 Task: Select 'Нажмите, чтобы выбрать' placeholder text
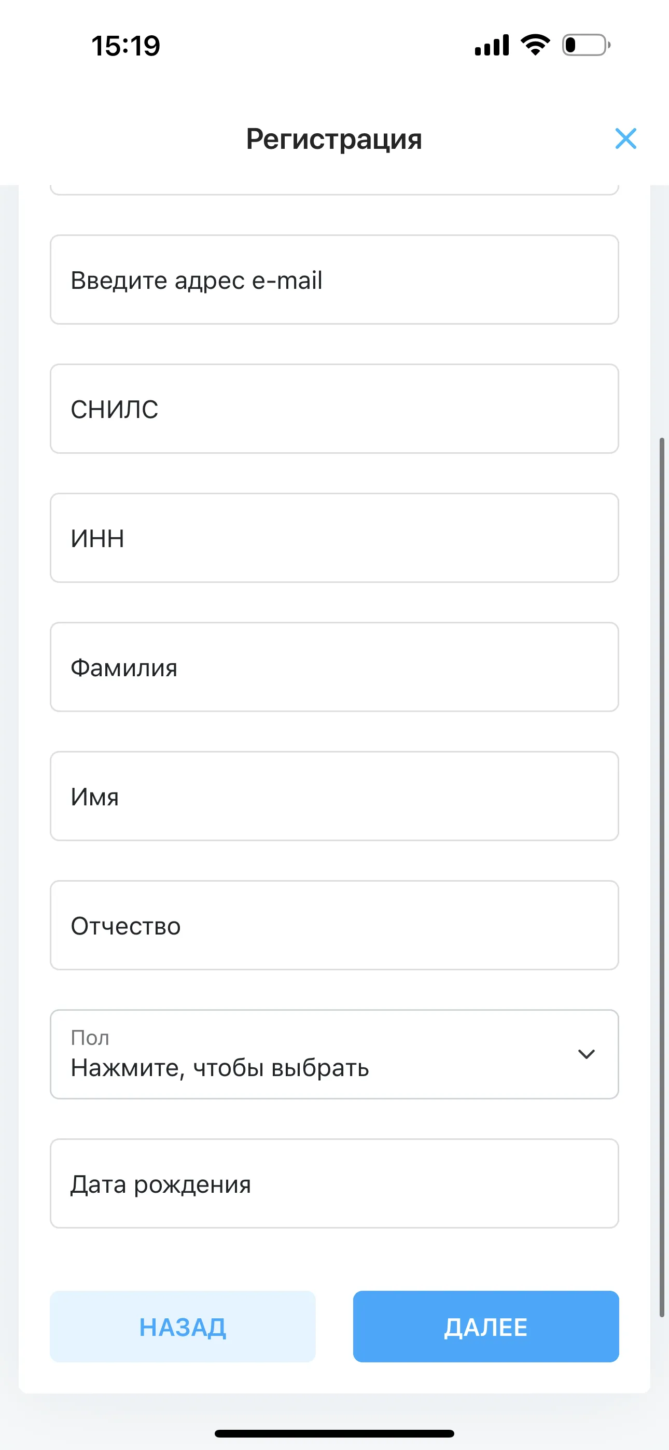219,1068
